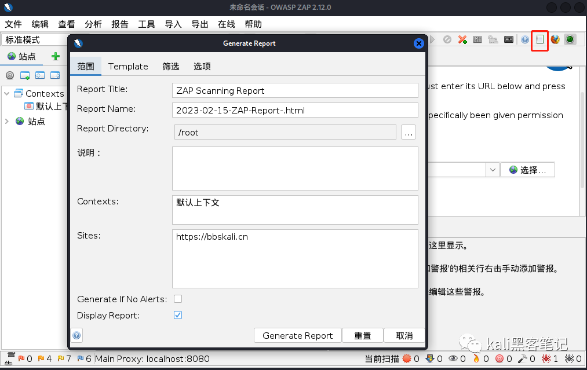This screenshot has width=587, height=370.
Task: Toggle the green HUD radar icon
Action: [x=570, y=39]
